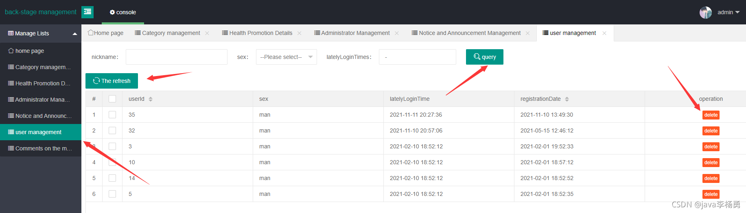Delete the user with userId 35
This screenshot has height=213, width=746.
tap(711, 115)
